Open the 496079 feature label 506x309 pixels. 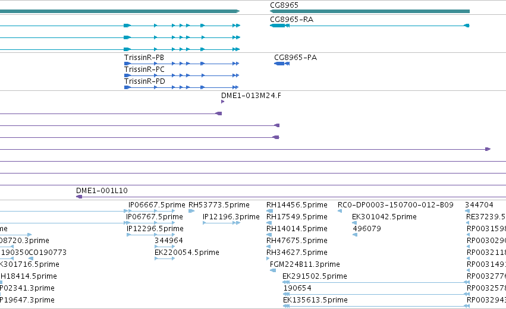click(x=367, y=229)
